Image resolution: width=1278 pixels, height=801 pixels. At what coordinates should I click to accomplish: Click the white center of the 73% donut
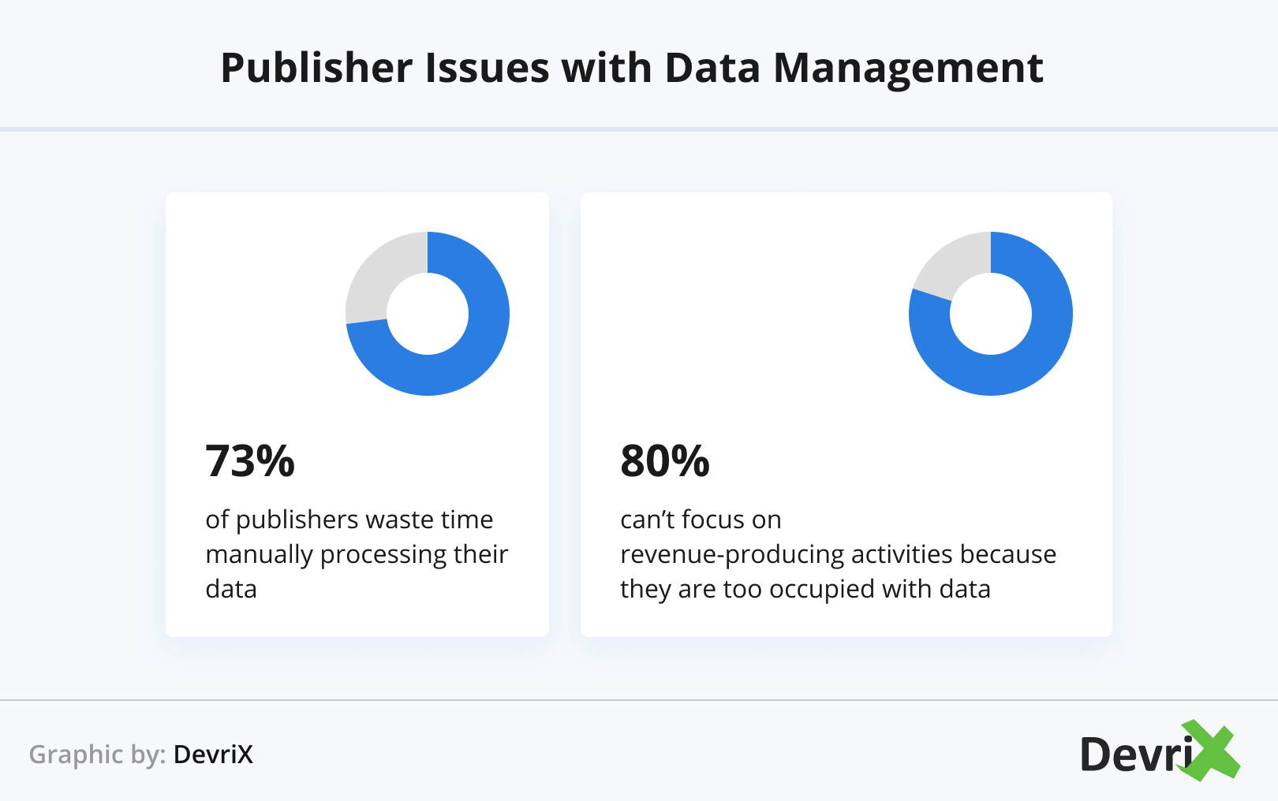[x=428, y=314]
